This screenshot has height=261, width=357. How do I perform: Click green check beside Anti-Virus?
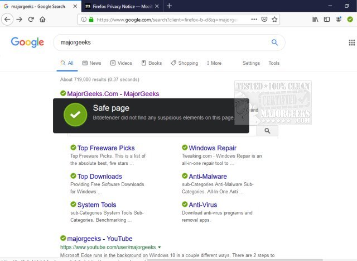click(185, 204)
